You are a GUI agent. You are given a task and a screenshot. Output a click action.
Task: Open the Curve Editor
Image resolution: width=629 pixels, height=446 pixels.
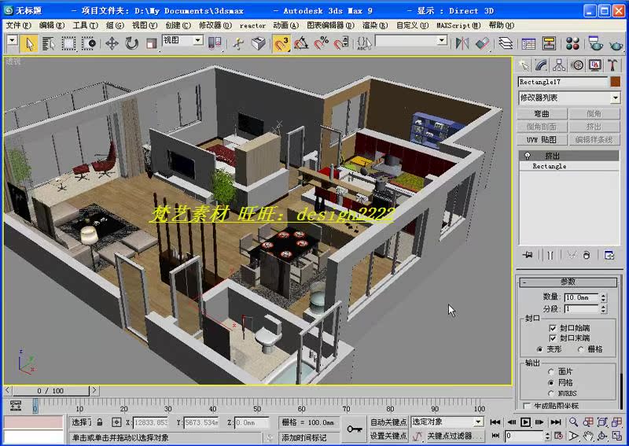[528, 43]
